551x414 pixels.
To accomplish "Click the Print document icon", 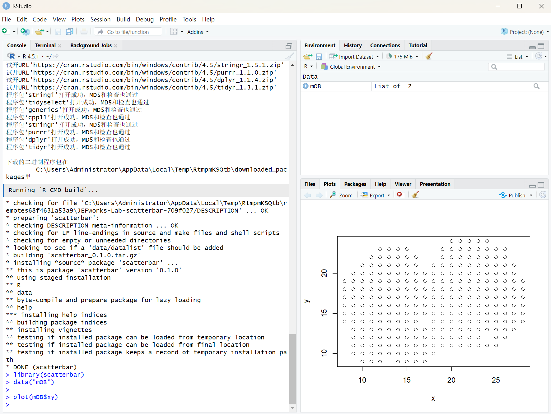I will click(84, 31).
